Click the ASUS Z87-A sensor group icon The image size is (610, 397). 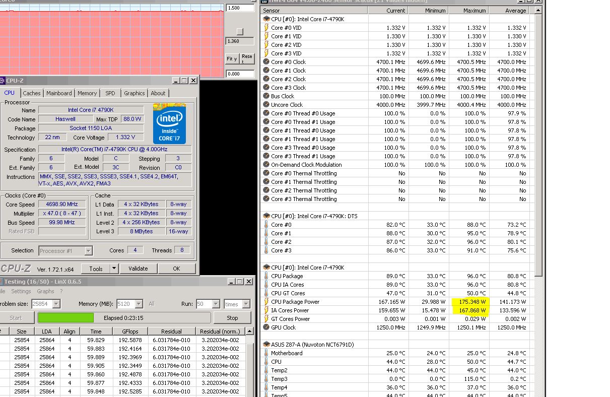tap(266, 345)
